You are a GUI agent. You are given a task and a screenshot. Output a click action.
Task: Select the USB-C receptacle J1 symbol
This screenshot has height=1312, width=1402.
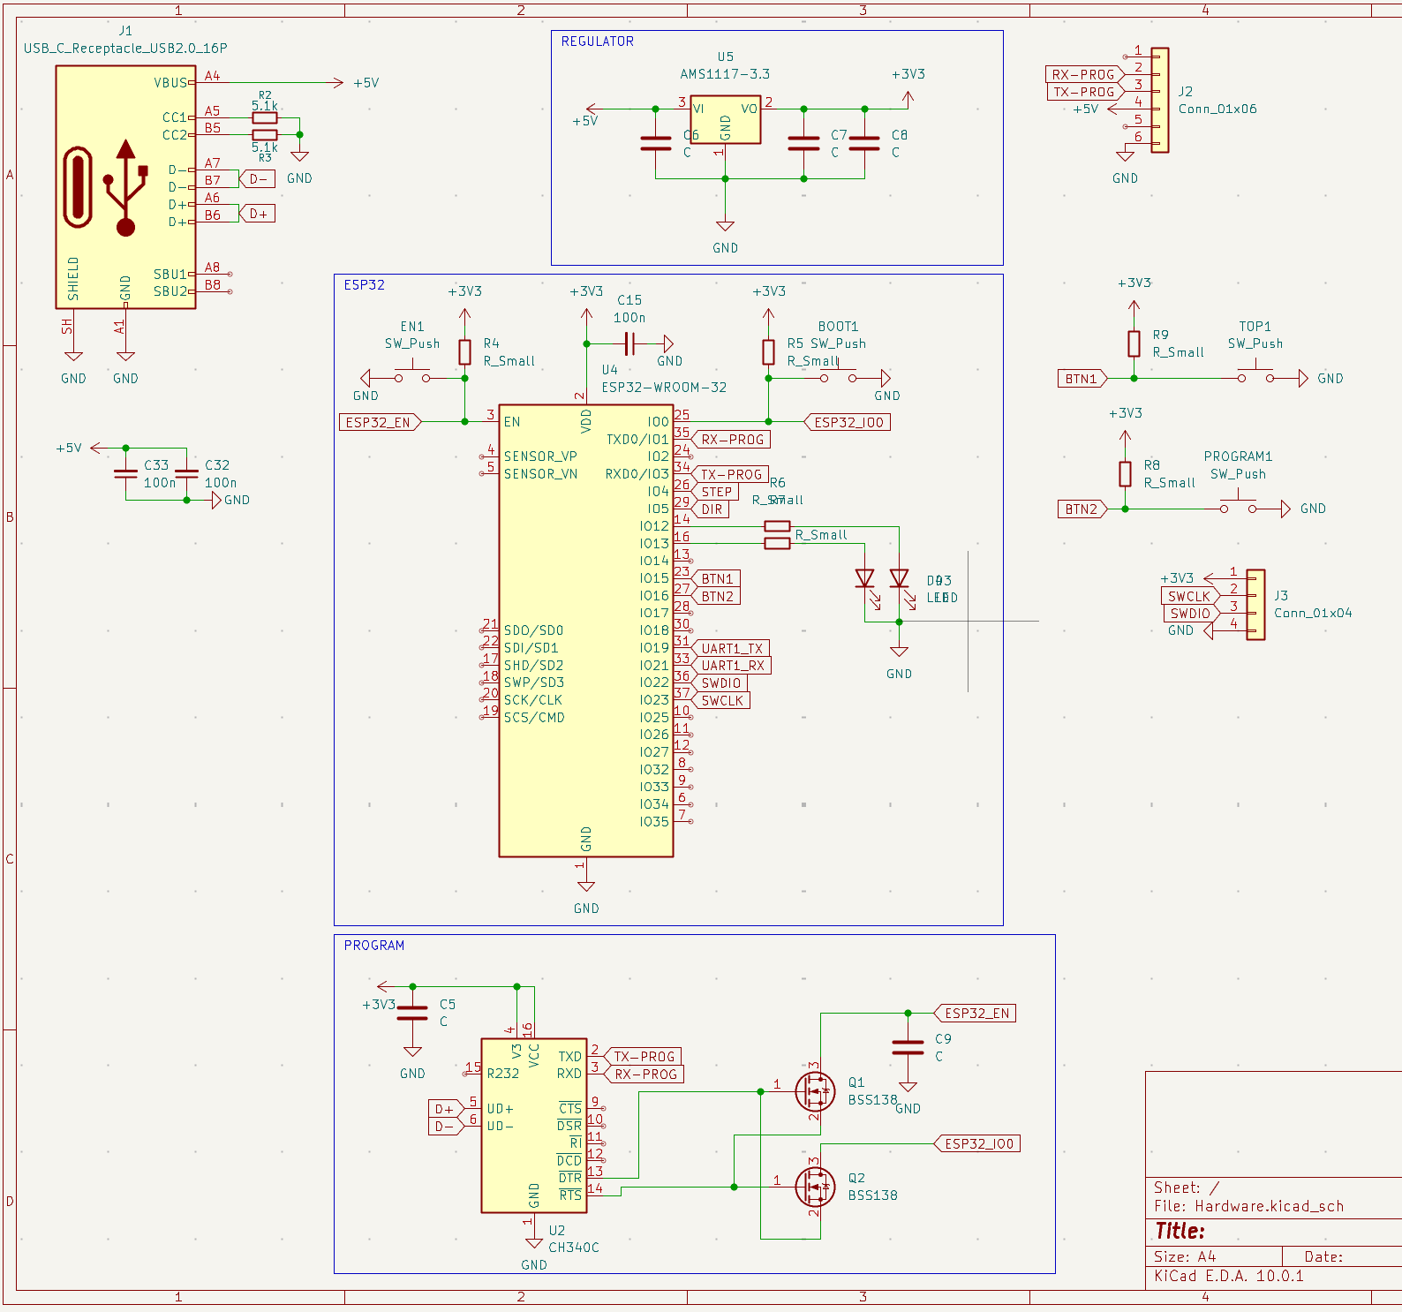[x=125, y=187]
